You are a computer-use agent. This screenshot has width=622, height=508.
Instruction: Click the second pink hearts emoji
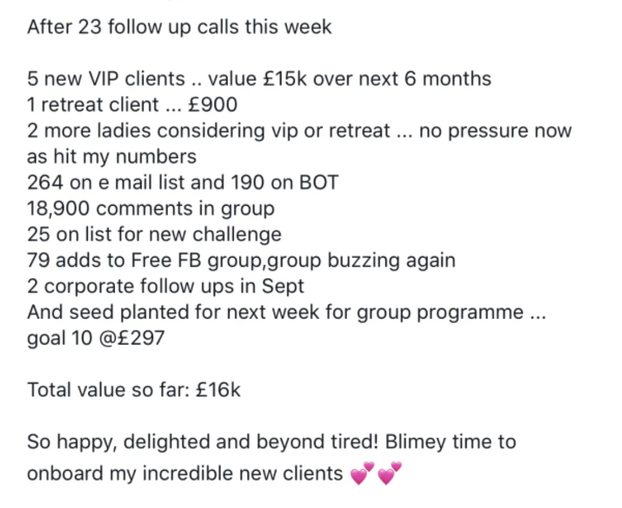[389, 473]
